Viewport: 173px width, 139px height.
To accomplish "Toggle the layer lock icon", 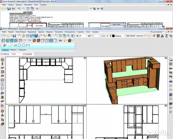I will (110, 36).
